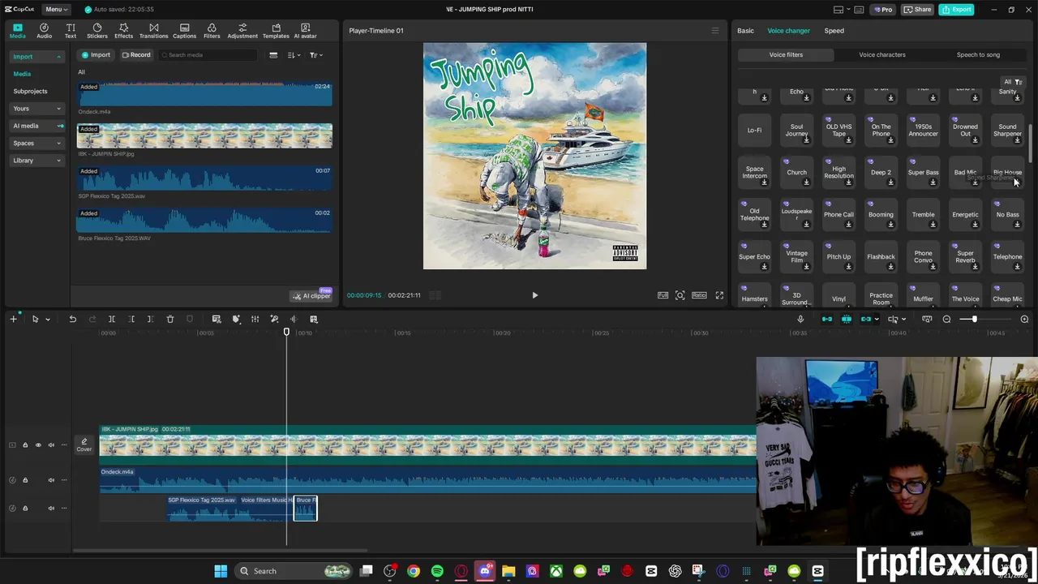Toggle timeline linkage button

[x=866, y=319]
